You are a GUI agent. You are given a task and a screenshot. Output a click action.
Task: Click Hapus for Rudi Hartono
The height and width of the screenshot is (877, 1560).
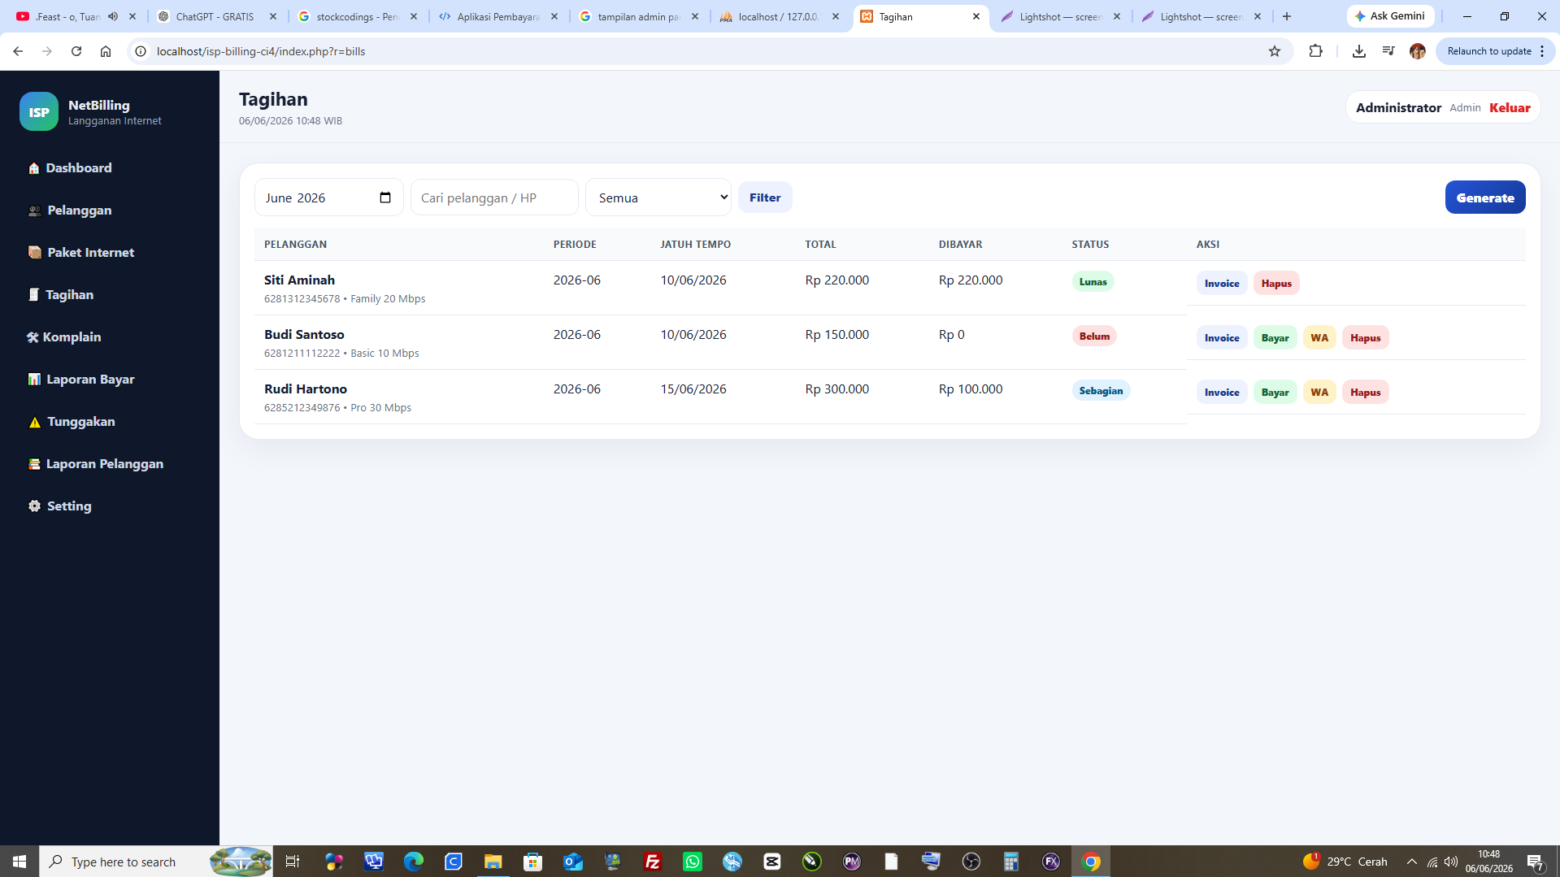(x=1366, y=392)
